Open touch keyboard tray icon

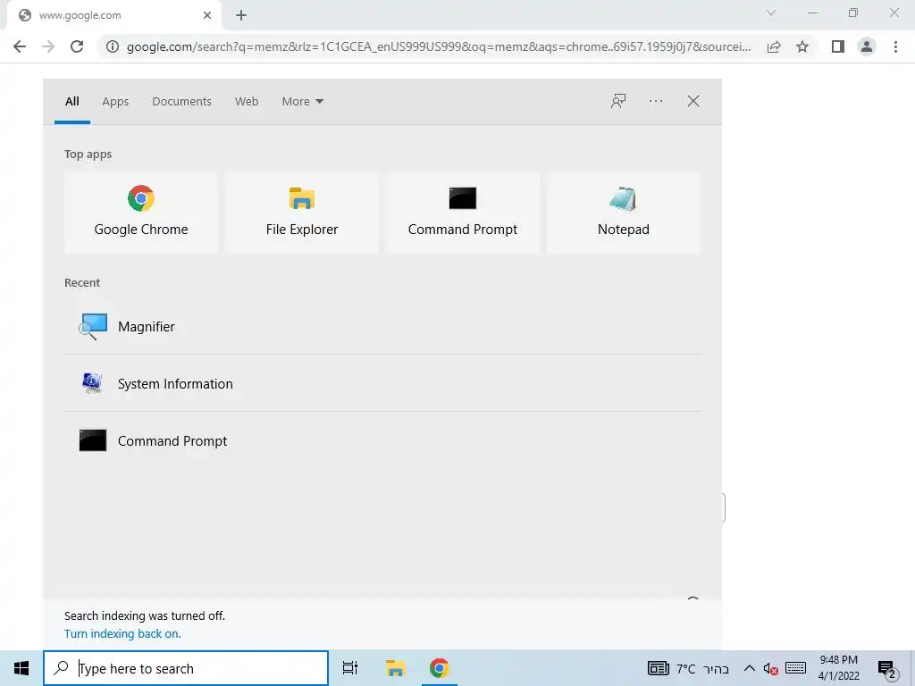click(x=795, y=668)
